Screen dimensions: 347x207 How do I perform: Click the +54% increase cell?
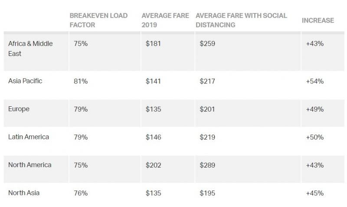point(315,81)
